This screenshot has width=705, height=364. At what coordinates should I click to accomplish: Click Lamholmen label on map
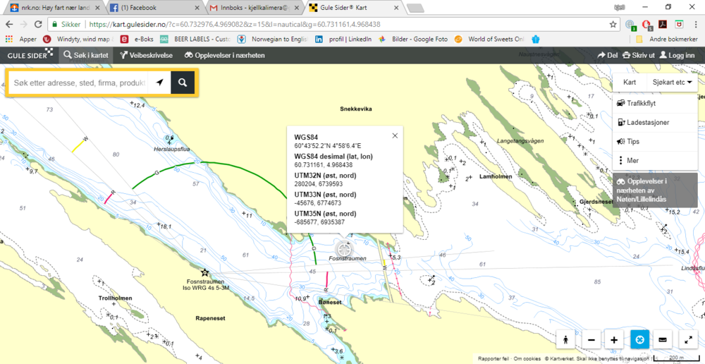click(496, 177)
